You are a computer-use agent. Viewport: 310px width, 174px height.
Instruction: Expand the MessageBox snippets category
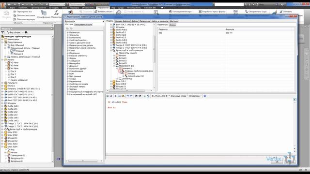tap(68, 63)
